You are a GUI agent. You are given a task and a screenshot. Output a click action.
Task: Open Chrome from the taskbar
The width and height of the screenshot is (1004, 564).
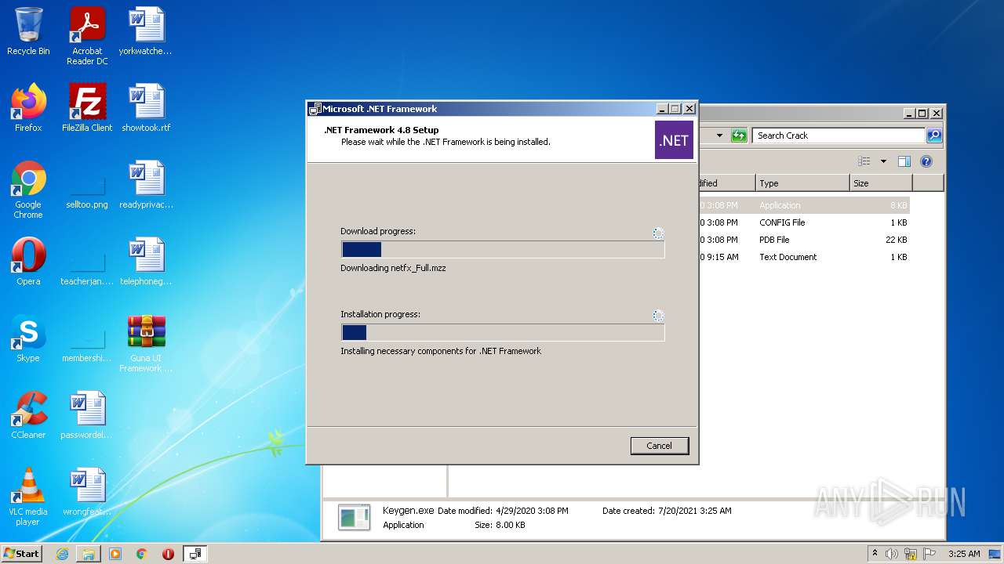(142, 554)
